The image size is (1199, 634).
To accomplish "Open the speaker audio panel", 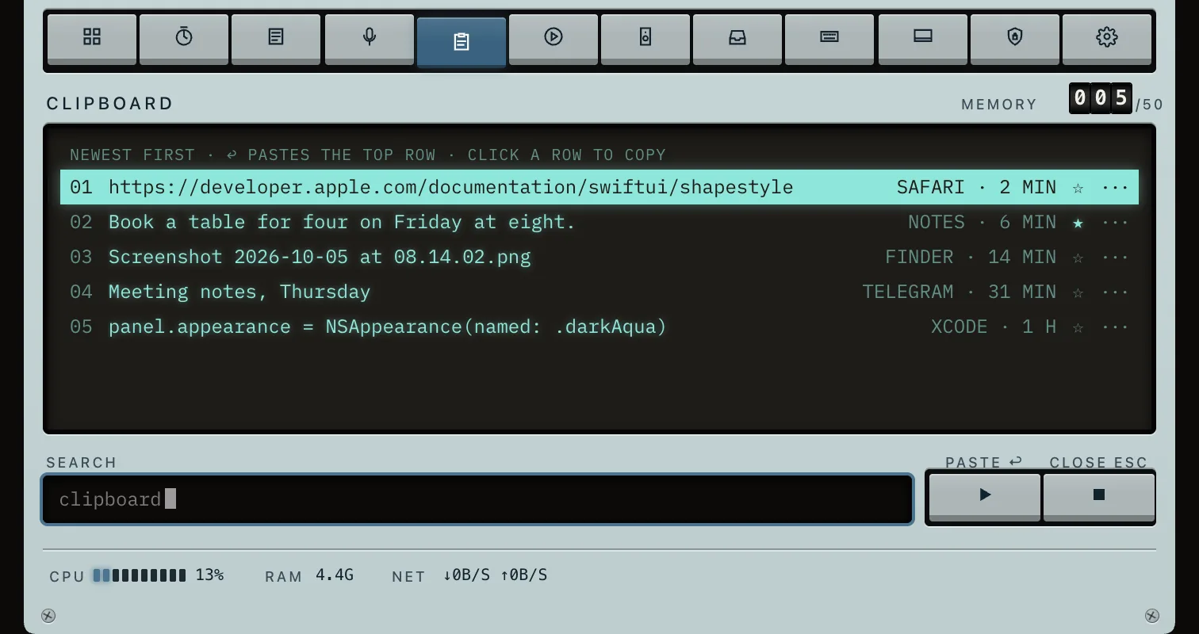I will 645,38.
